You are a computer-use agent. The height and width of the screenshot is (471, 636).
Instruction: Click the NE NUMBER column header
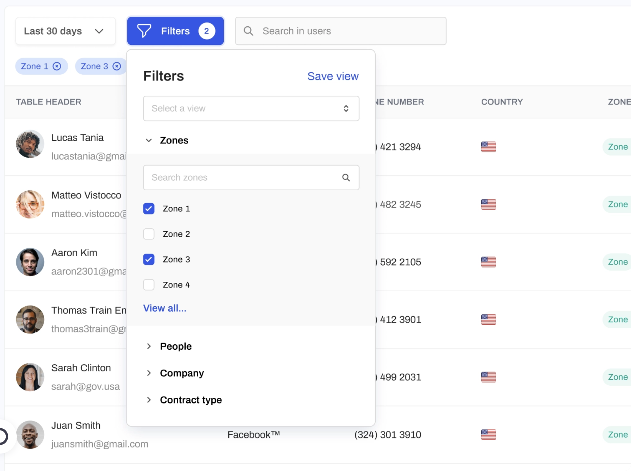399,102
